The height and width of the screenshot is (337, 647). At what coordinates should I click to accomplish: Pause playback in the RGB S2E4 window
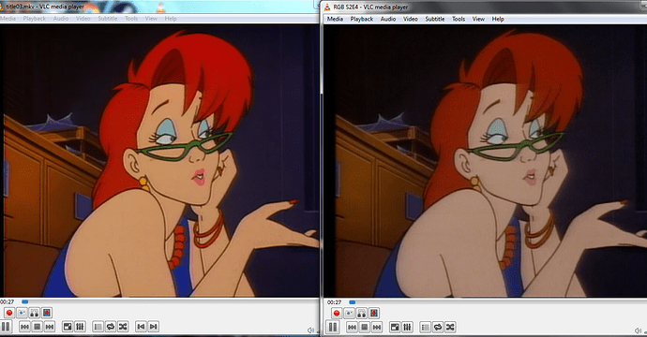click(333, 327)
